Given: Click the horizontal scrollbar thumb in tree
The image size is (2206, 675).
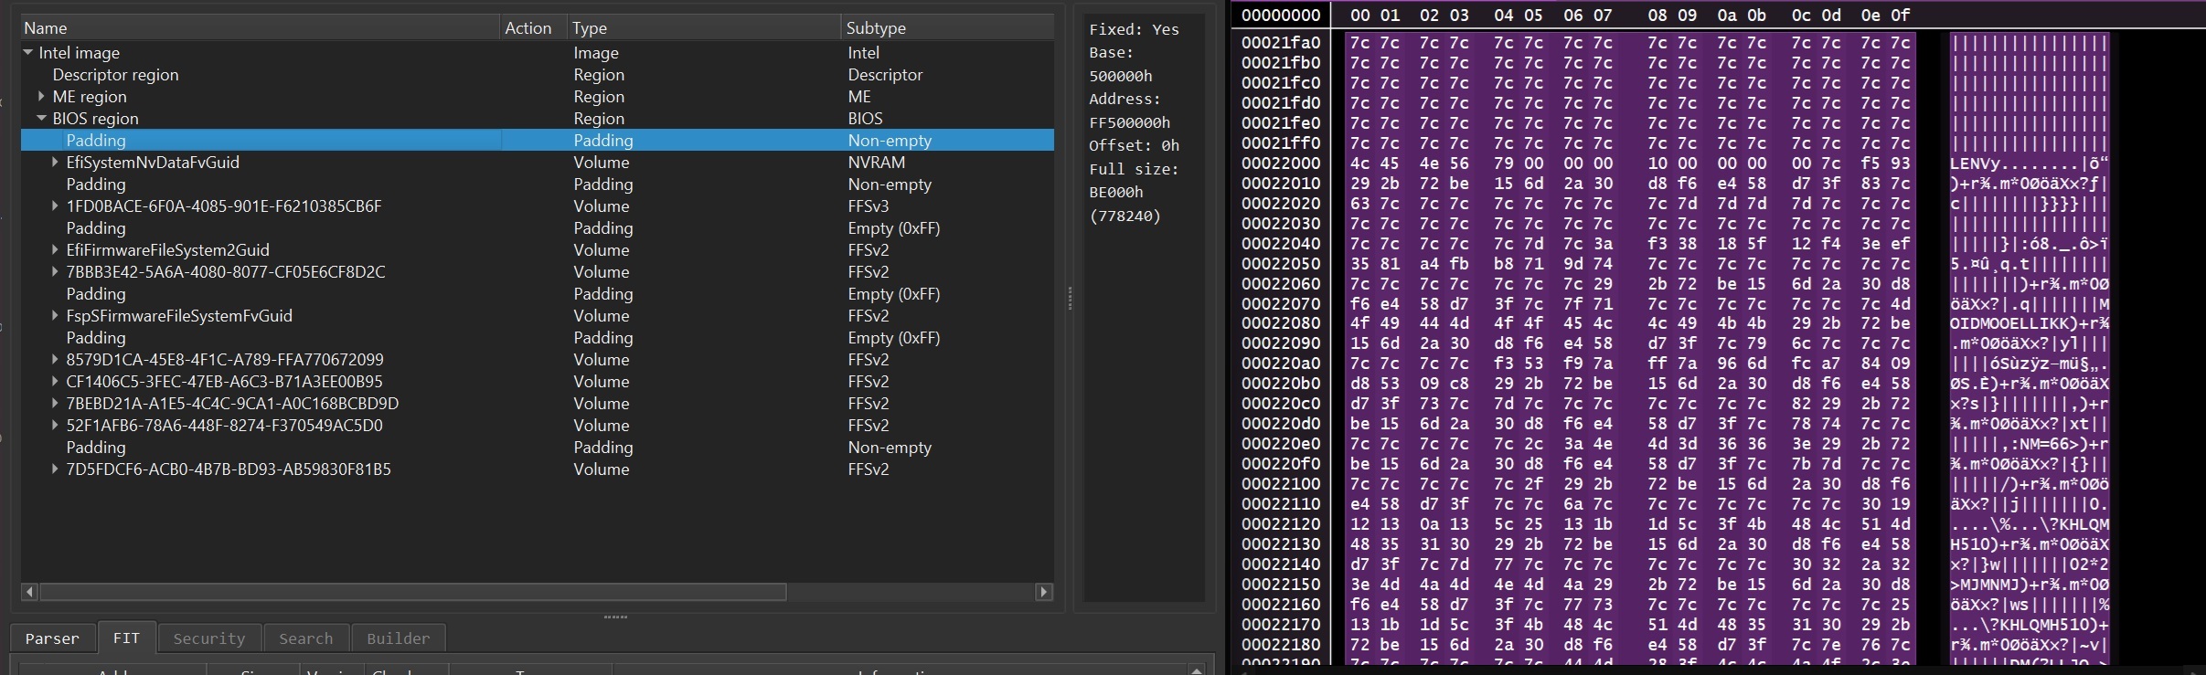Looking at the screenshot, I should point(411,592).
